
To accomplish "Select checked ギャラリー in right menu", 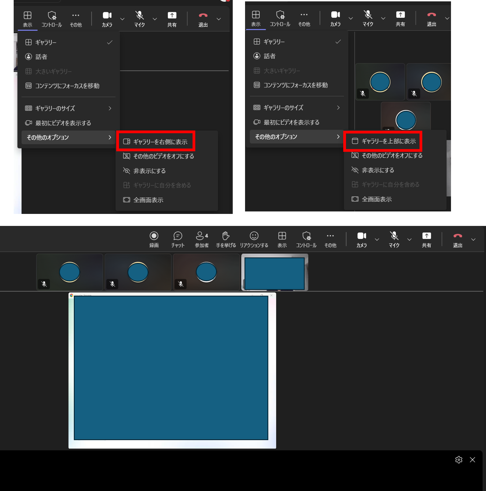I will click(x=297, y=42).
